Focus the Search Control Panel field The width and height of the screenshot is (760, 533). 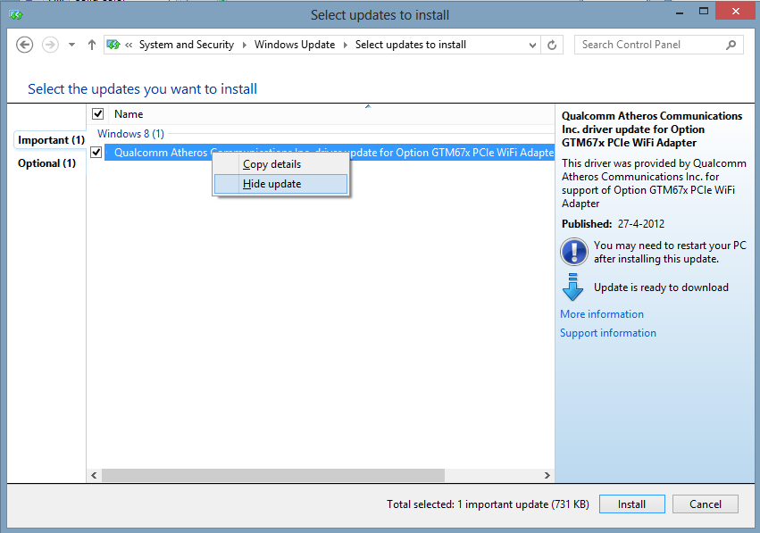pos(659,45)
